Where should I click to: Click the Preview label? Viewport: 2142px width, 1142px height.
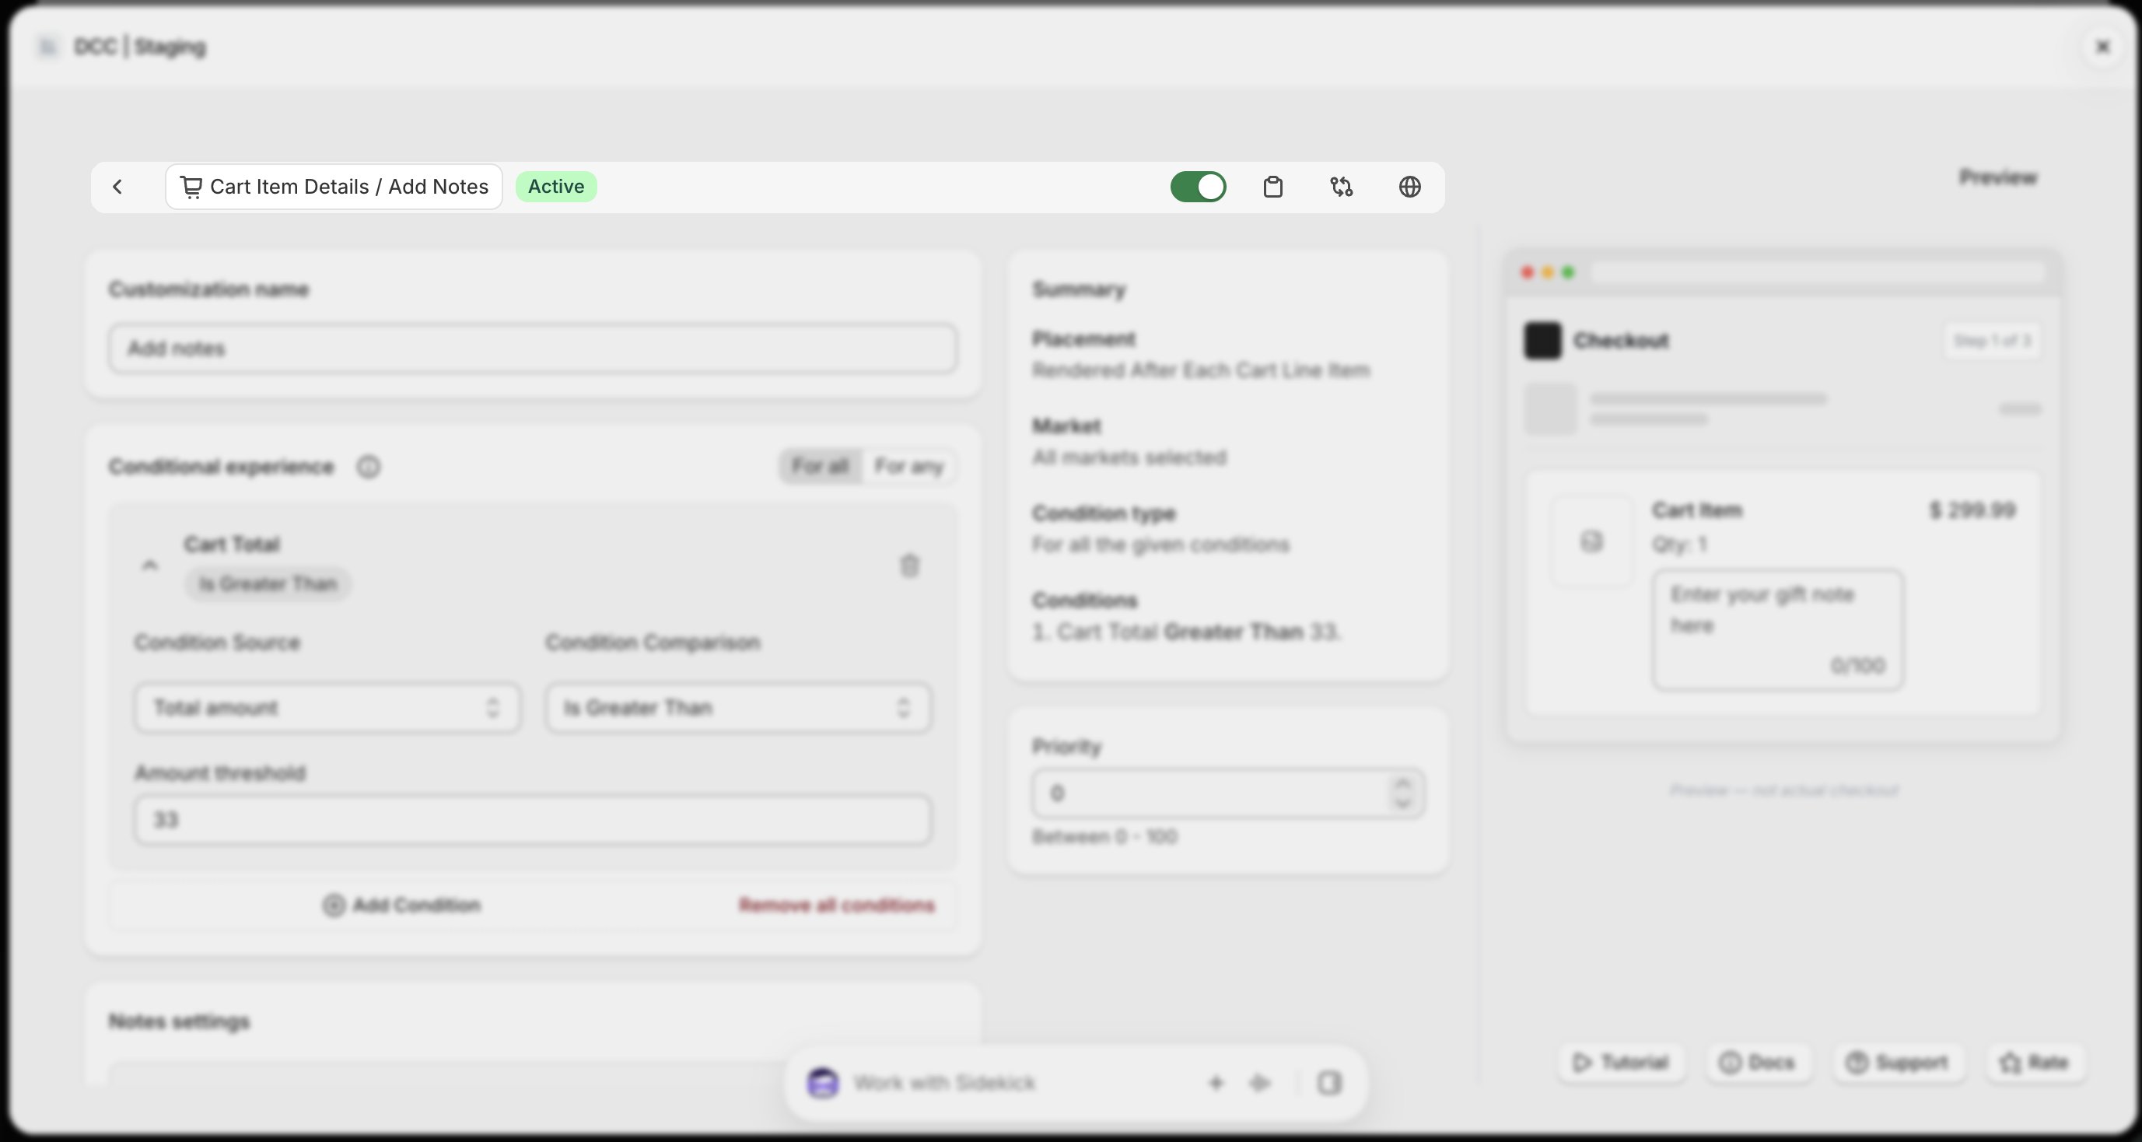pyautogui.click(x=1998, y=177)
